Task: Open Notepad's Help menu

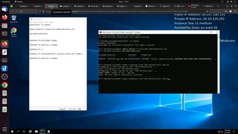Action: (51, 22)
